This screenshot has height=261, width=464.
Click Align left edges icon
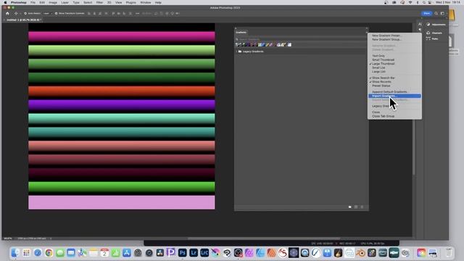point(89,13)
